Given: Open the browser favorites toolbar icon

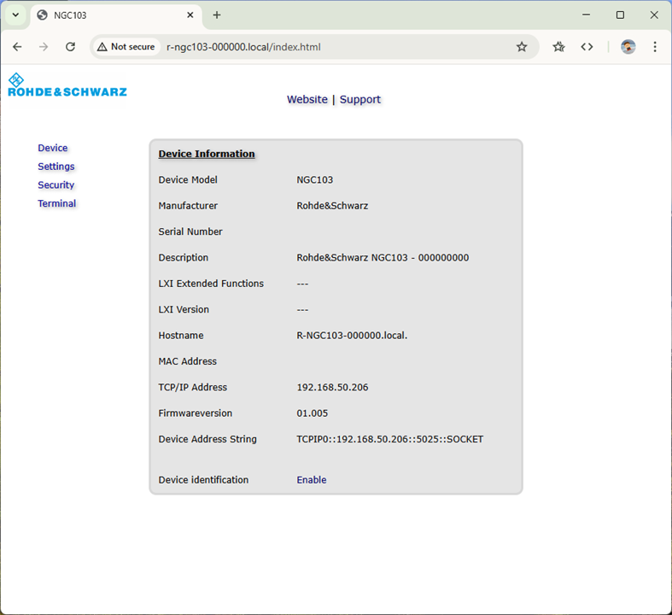Looking at the screenshot, I should coord(558,47).
